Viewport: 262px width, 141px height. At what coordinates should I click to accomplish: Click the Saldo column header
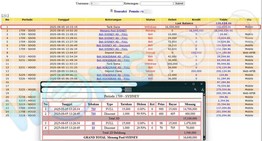223,20
